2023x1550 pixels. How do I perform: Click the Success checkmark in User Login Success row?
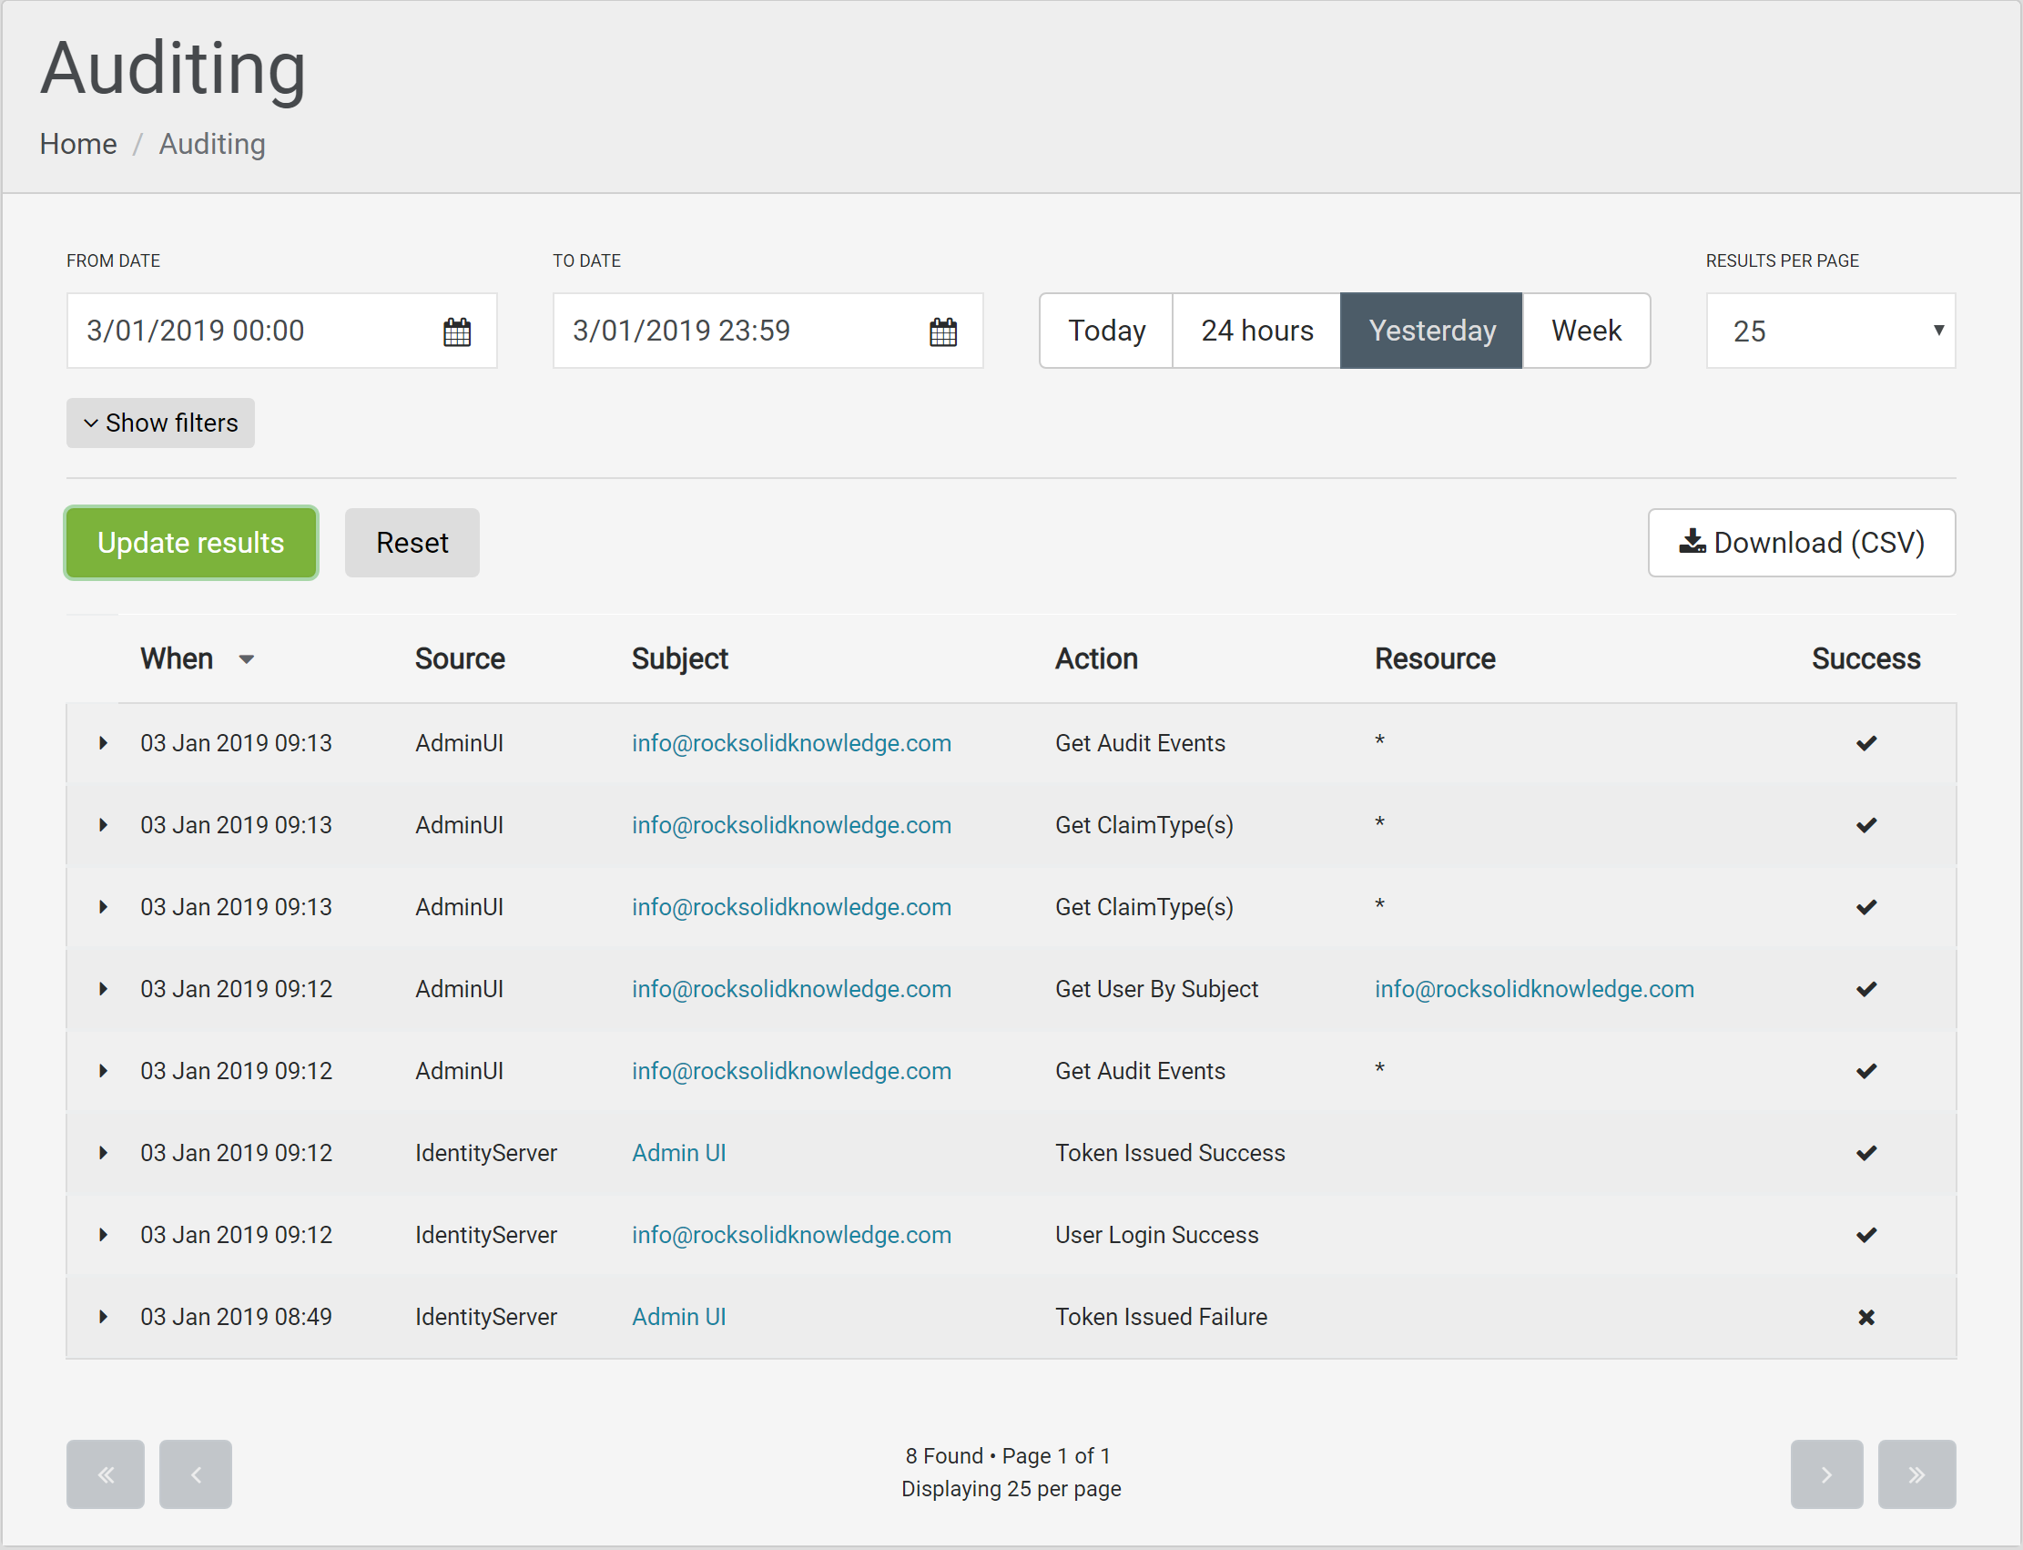[1866, 1236]
